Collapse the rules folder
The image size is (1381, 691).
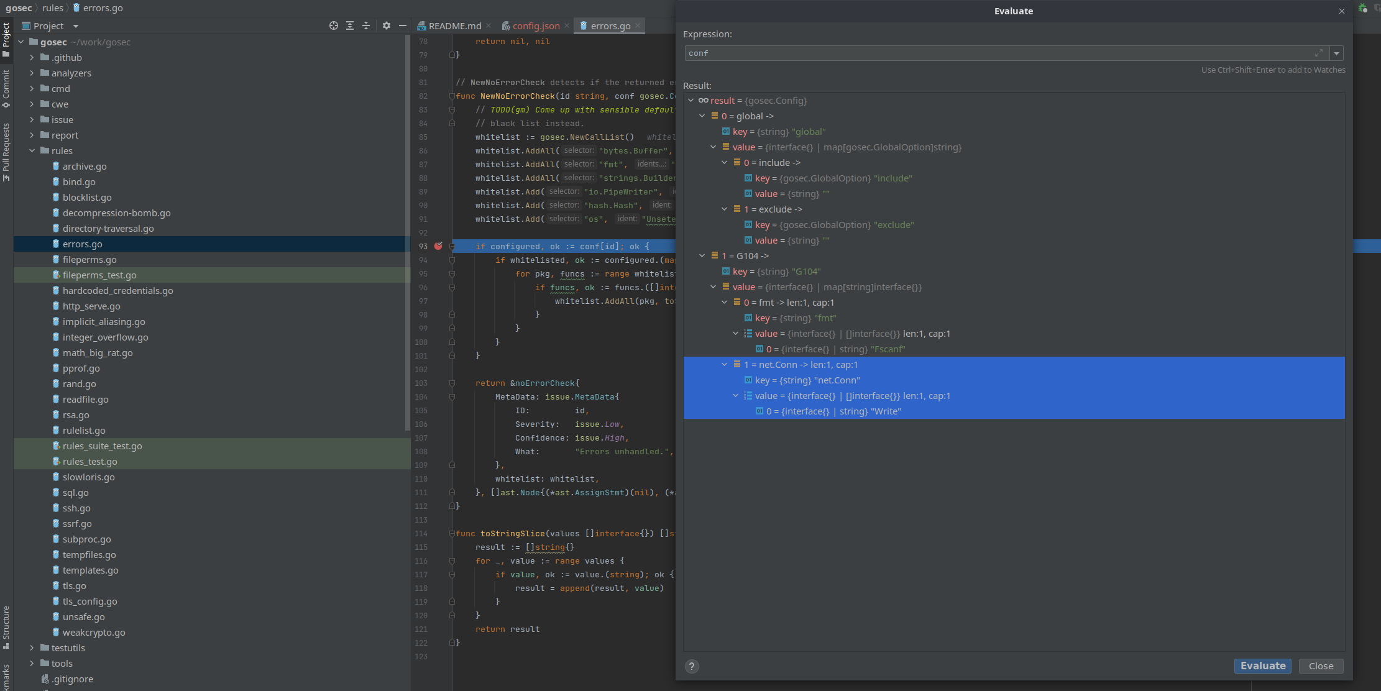(x=32, y=150)
